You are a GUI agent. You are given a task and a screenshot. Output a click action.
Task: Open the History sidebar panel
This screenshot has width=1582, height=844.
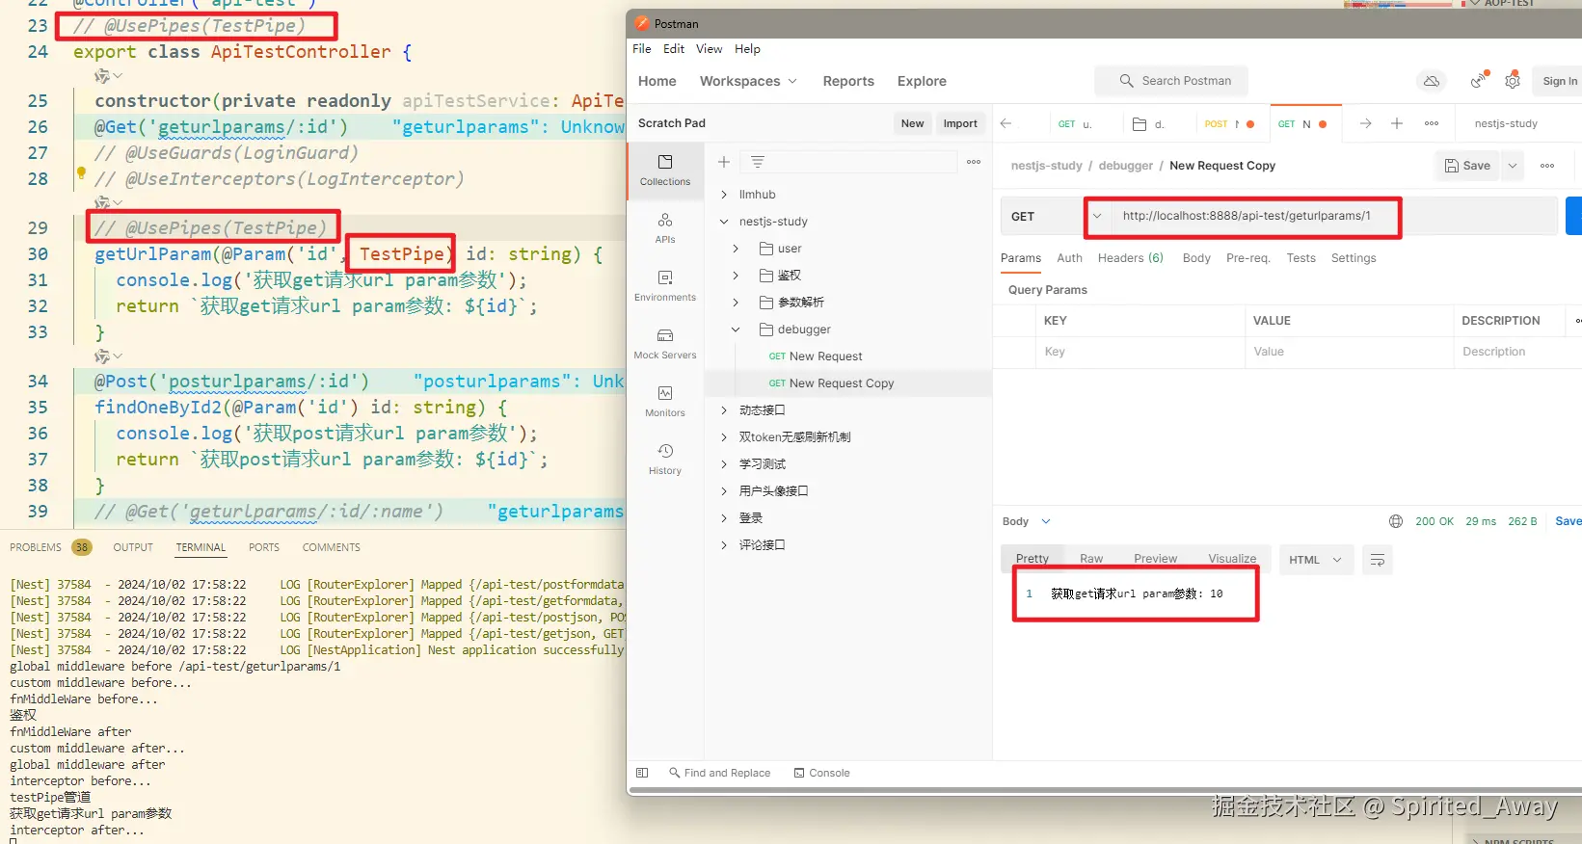point(665,459)
